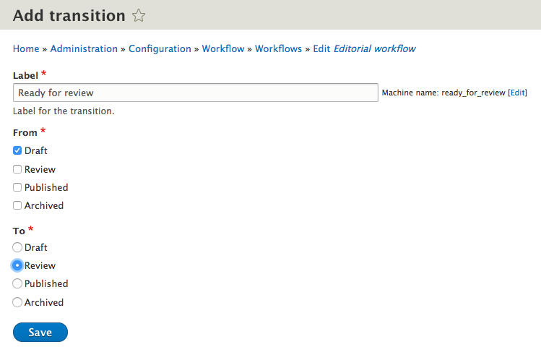Viewport: 541px width, 355px height.
Task: Uncheck the Draft checkbox under From
Action: point(17,150)
